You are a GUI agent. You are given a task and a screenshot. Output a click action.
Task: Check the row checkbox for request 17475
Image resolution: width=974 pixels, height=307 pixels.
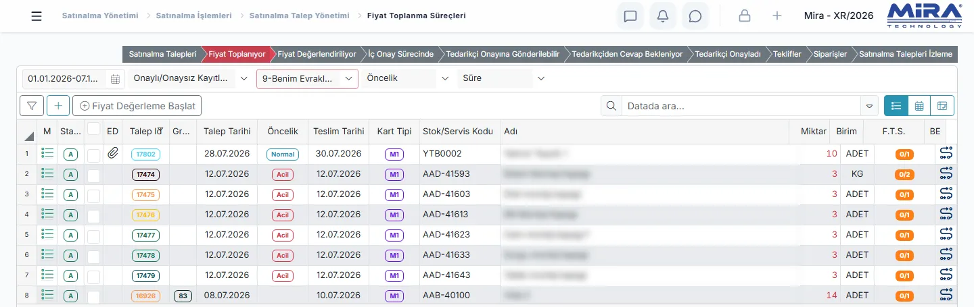click(x=94, y=196)
